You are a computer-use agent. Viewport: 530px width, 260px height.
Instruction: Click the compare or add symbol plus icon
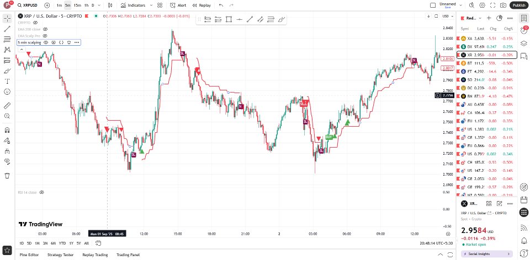47,6
